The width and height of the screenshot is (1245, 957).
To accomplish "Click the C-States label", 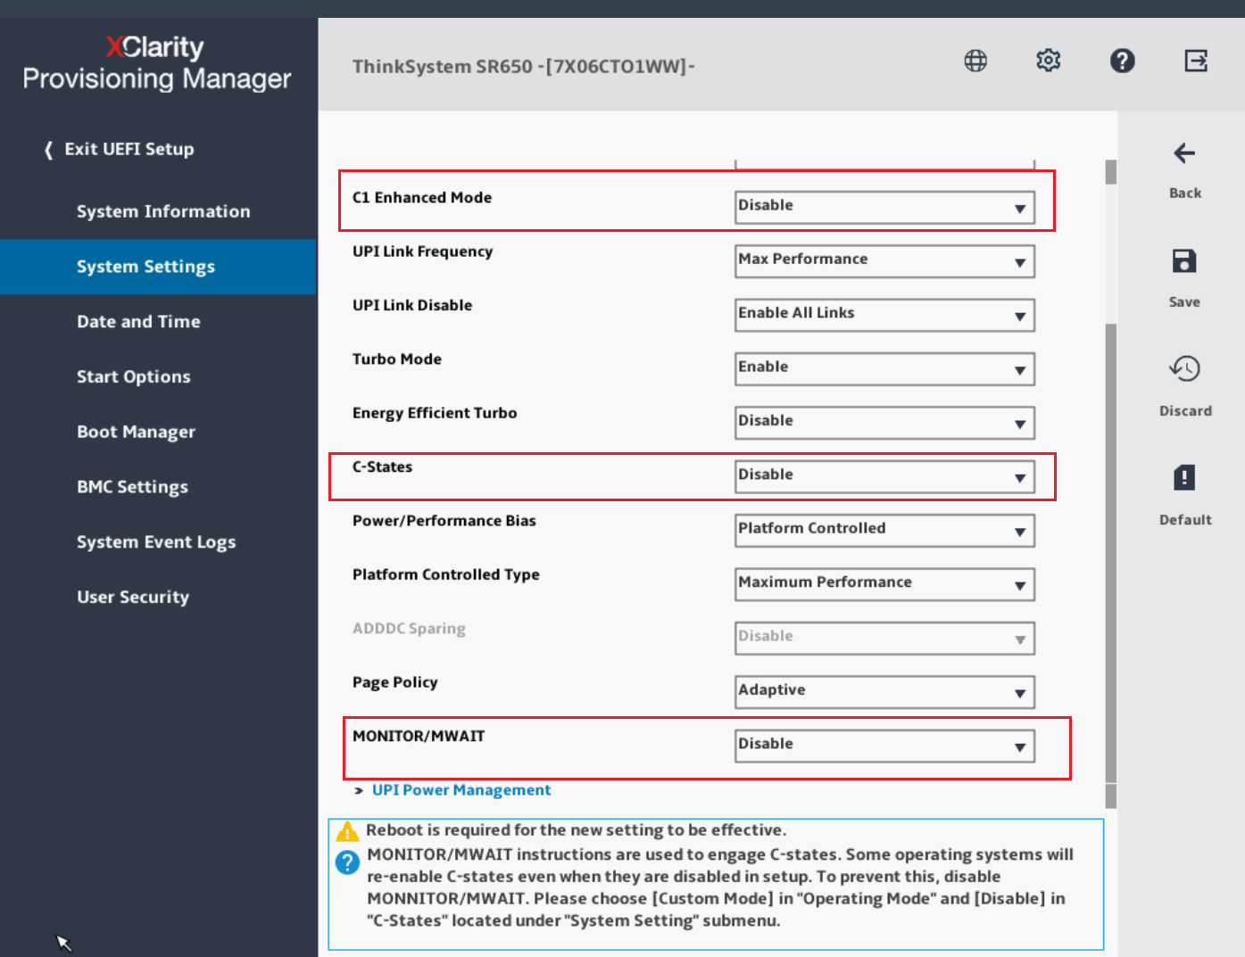I will pos(382,466).
